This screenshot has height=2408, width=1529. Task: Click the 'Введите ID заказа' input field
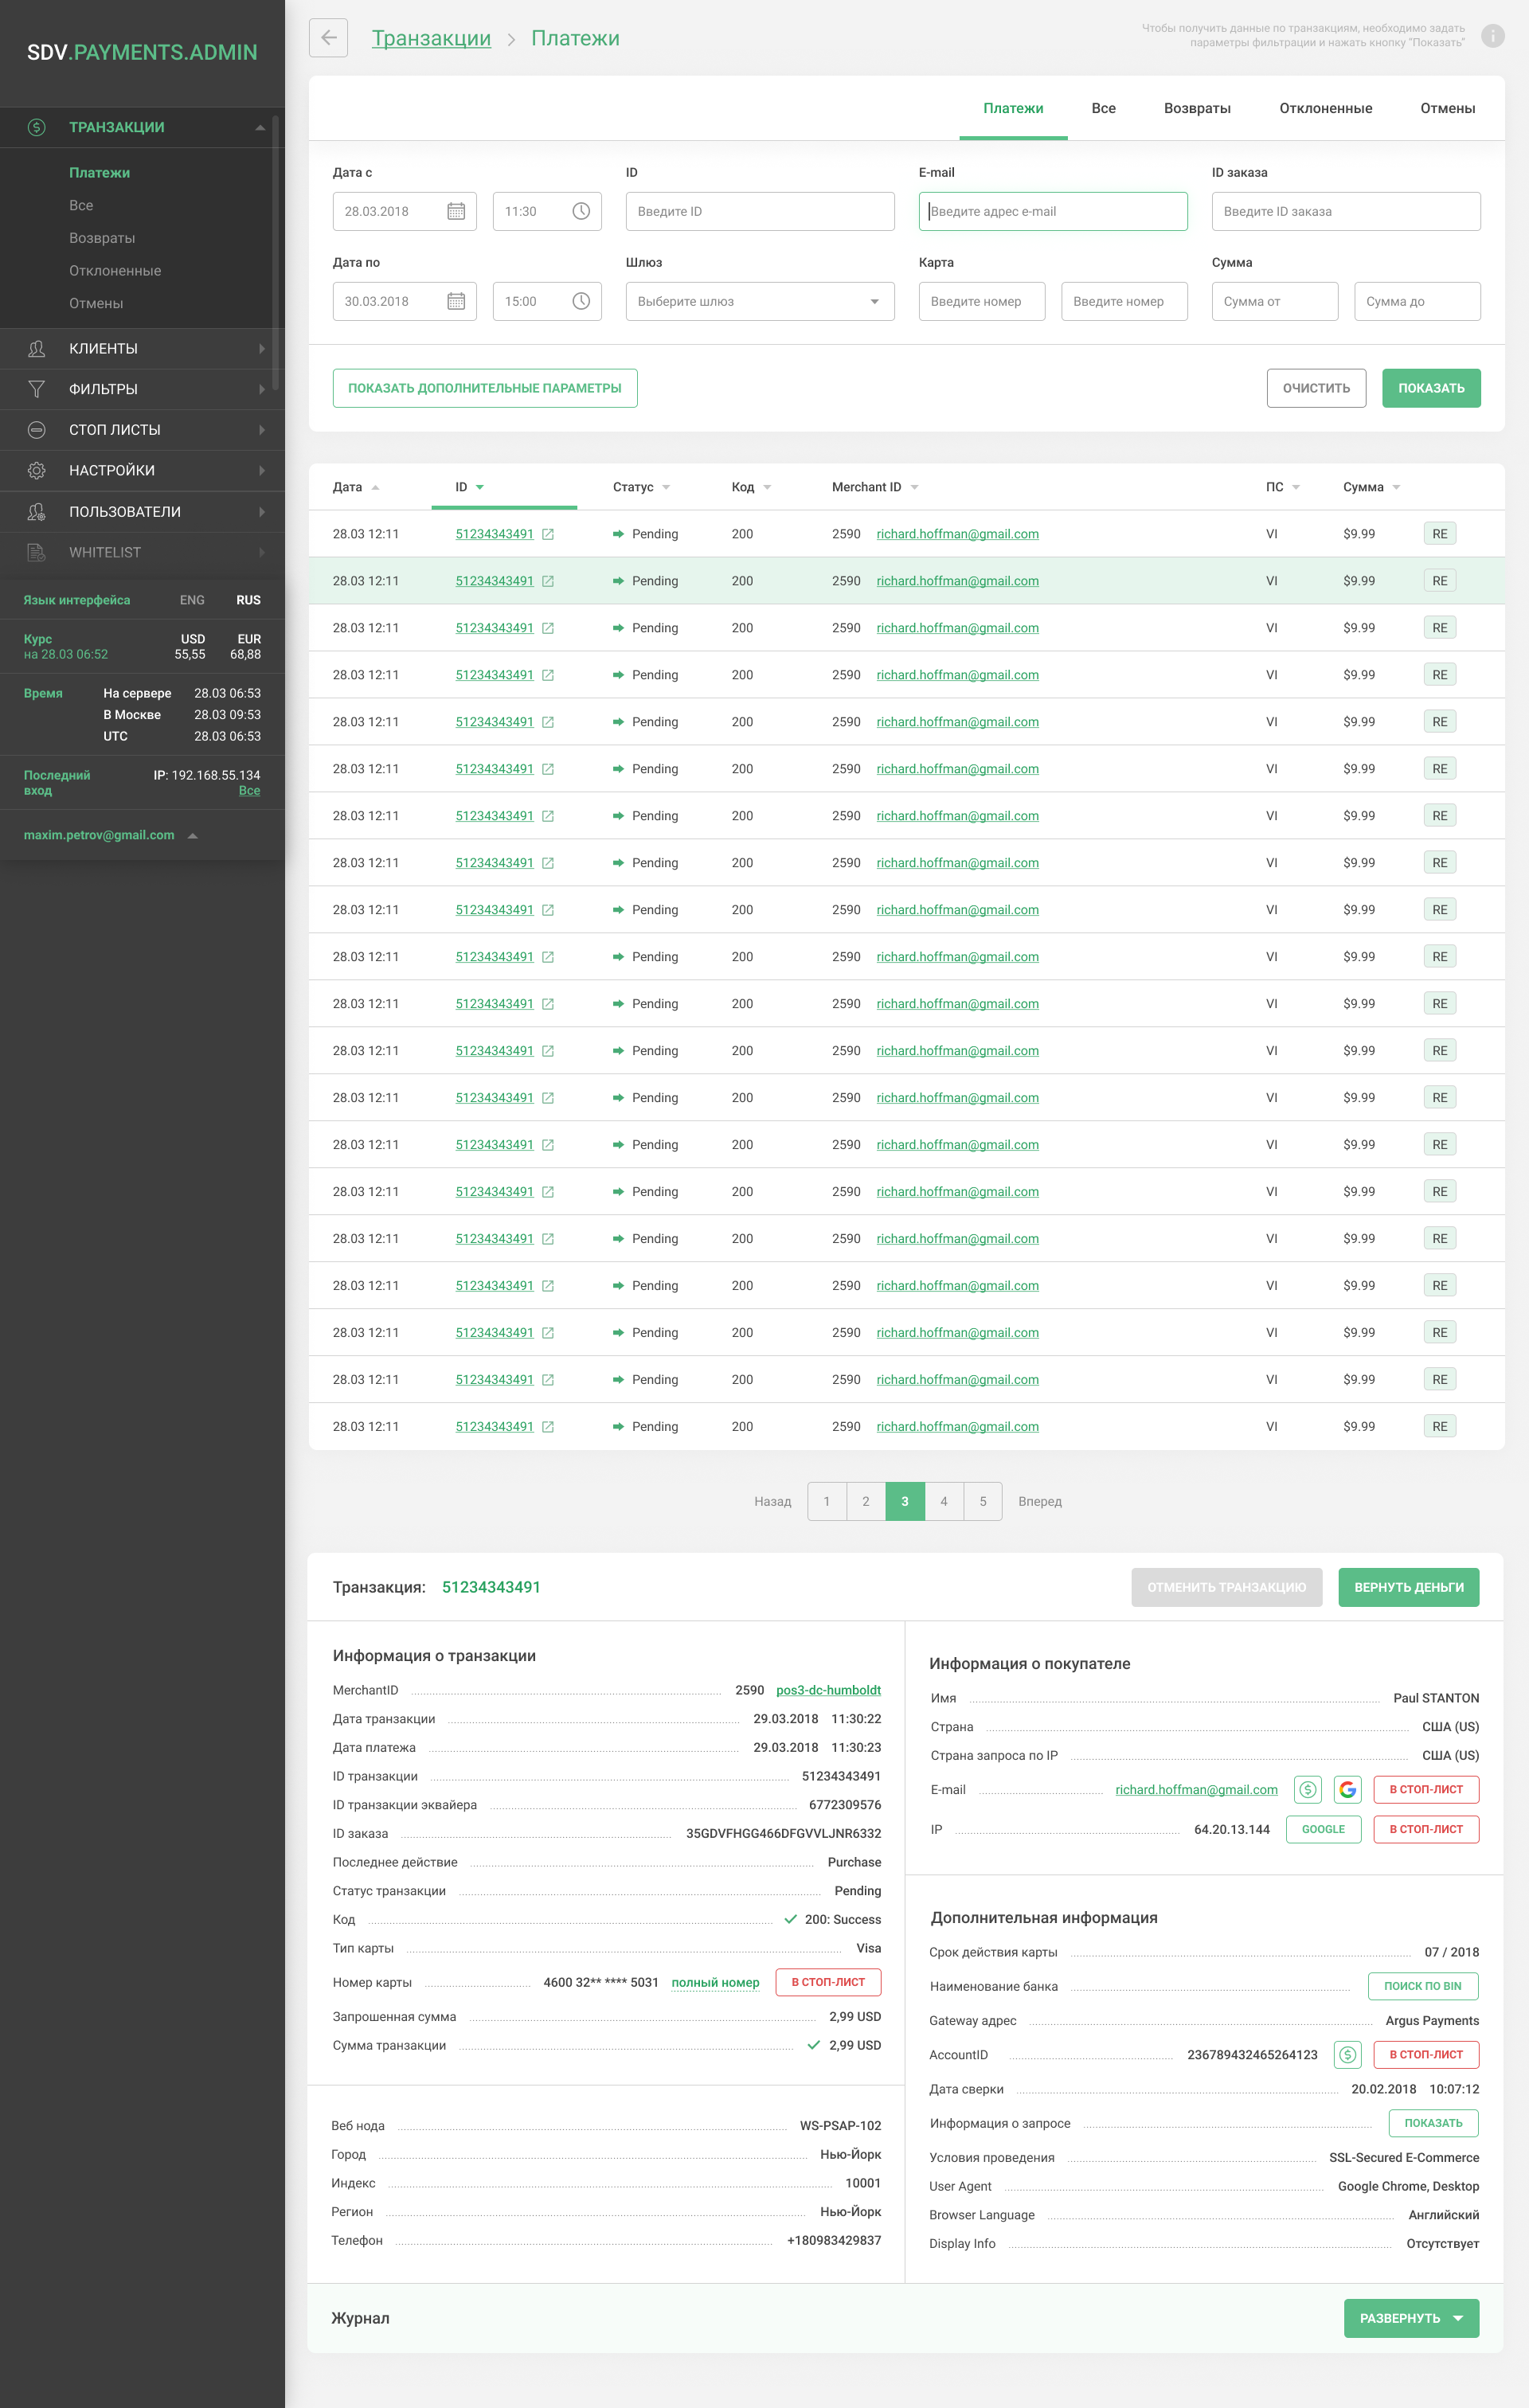[1345, 211]
